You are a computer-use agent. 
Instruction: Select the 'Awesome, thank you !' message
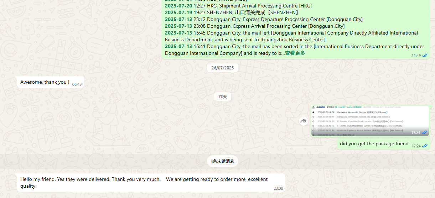tap(45, 82)
